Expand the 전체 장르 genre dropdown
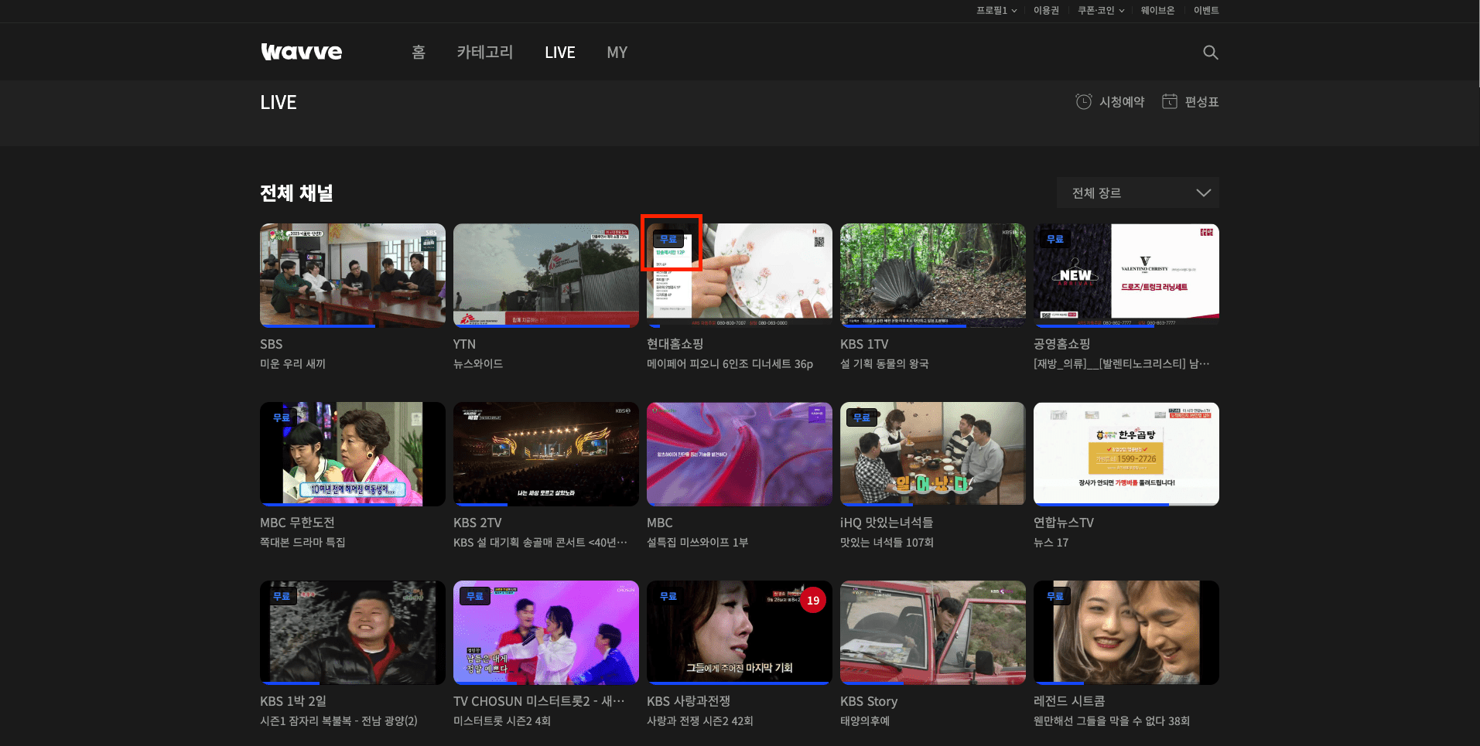The width and height of the screenshot is (1480, 746). coord(1138,193)
